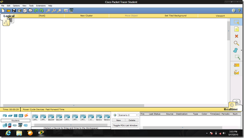Pick the 2911 router
The image size is (244, 138).
pyautogui.click(x=83, y=118)
